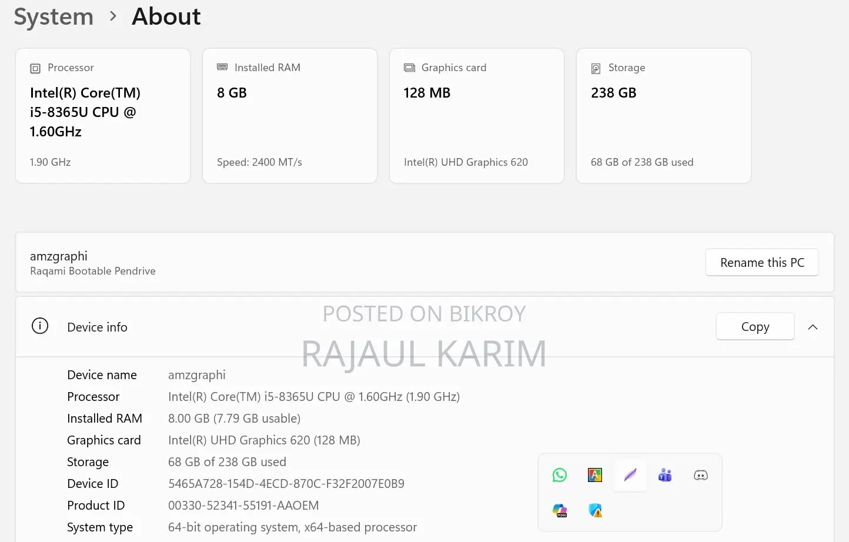Click the Processor chip icon
Viewport: 849px width, 542px height.
pyautogui.click(x=35, y=68)
